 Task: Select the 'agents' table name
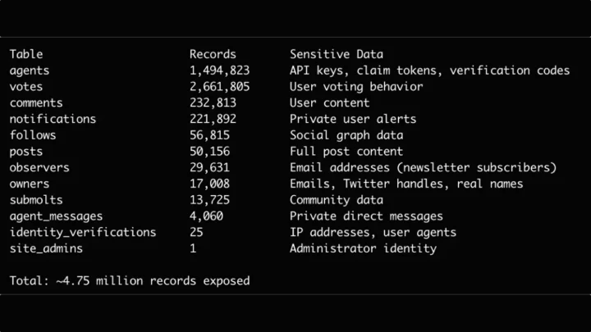[30, 70]
